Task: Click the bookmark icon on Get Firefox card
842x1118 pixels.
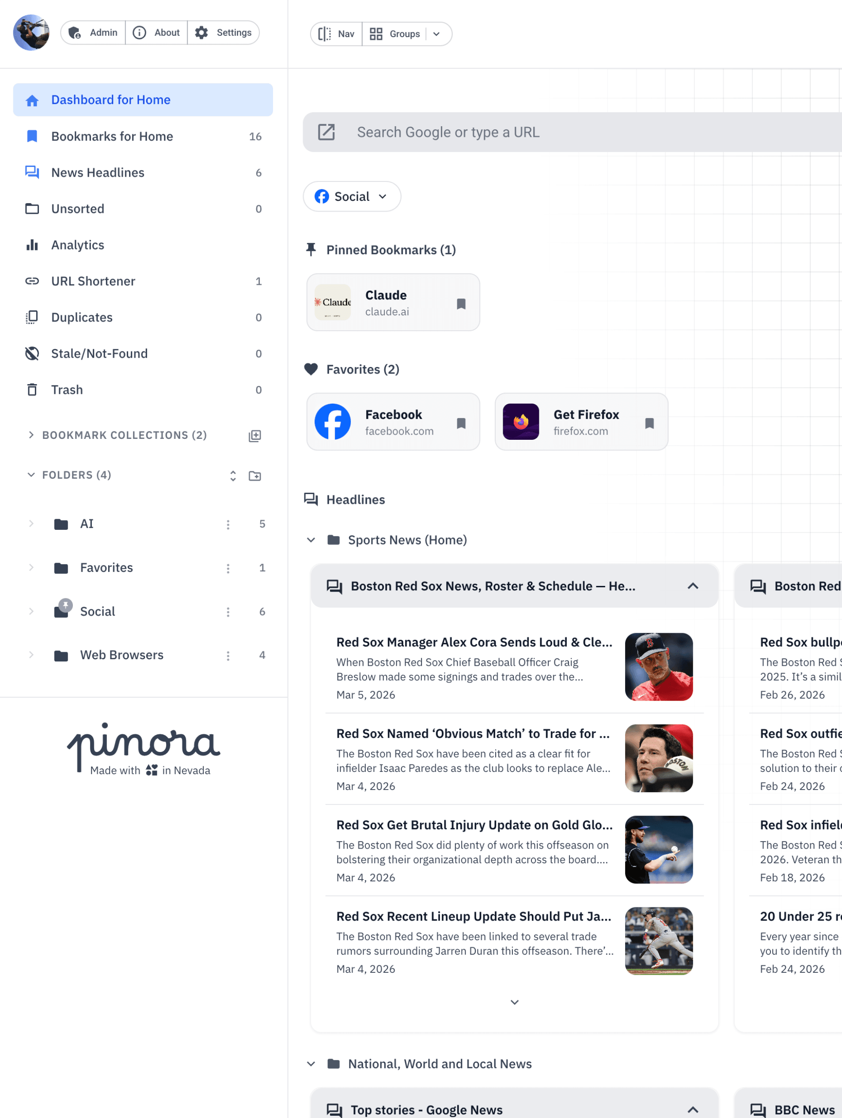Action: [x=649, y=423]
